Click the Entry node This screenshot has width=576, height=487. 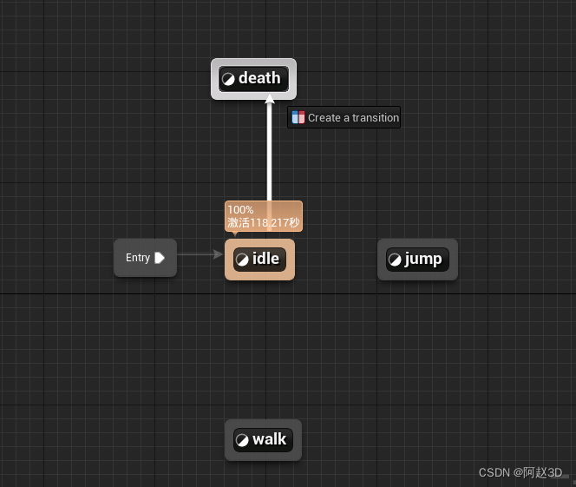(145, 258)
